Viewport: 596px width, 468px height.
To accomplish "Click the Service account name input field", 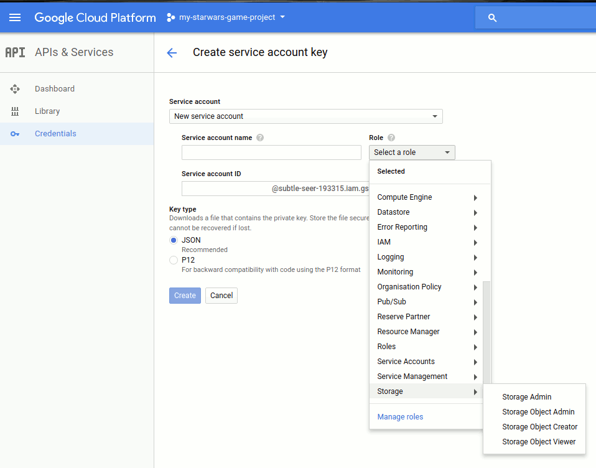I will pos(271,152).
